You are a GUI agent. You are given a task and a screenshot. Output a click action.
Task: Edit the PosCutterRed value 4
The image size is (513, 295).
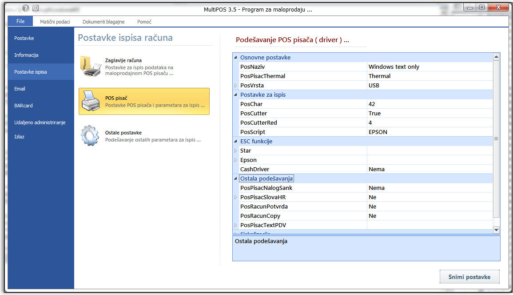pos(429,123)
